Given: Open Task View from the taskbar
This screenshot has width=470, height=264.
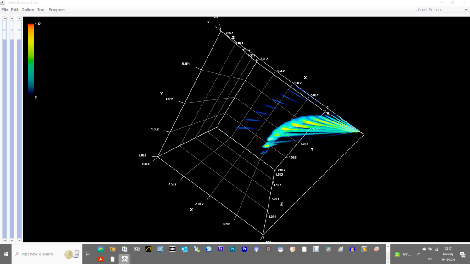Looking at the screenshot, I should tap(88, 254).
